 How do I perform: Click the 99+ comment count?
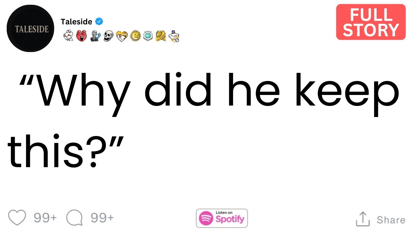pyautogui.click(x=102, y=218)
